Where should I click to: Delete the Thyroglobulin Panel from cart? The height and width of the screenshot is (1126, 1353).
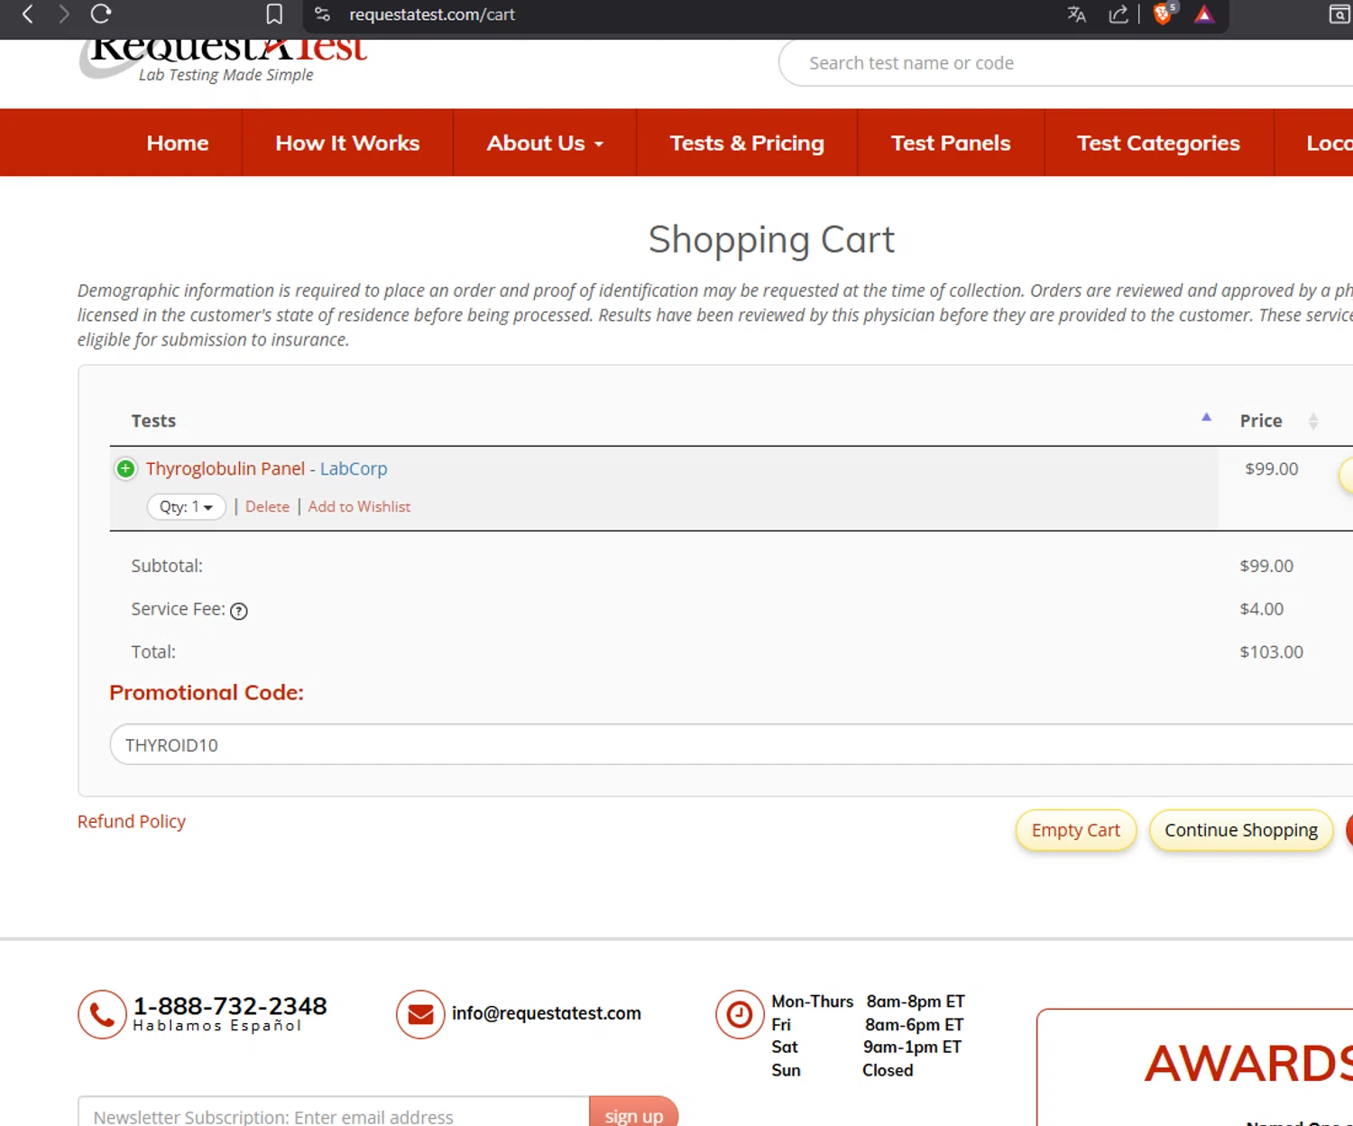tap(267, 506)
